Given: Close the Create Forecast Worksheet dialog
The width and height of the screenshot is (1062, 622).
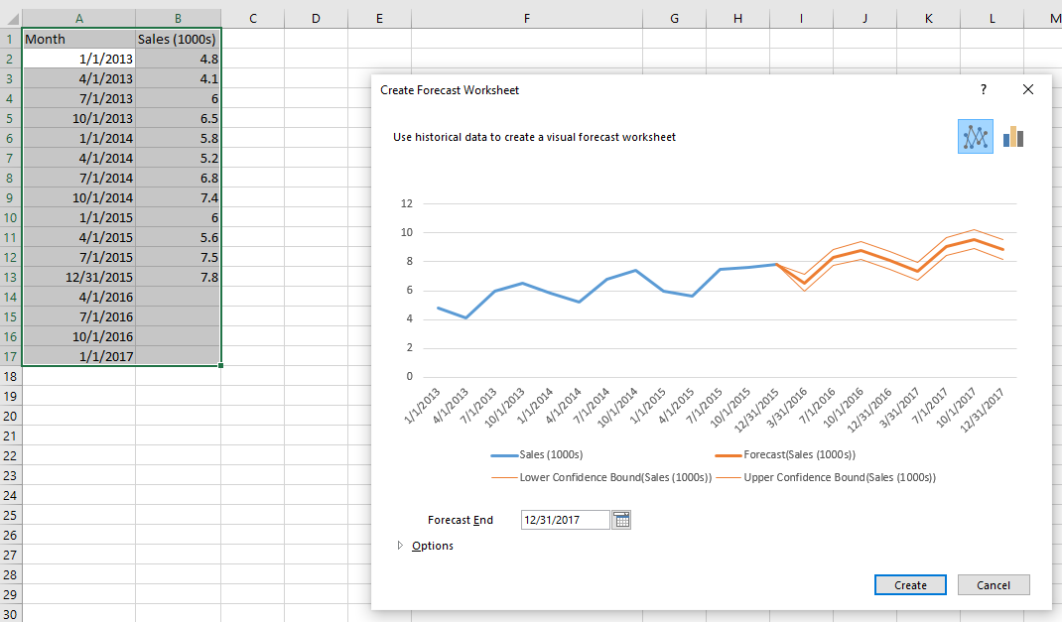Looking at the screenshot, I should coord(1028,89).
